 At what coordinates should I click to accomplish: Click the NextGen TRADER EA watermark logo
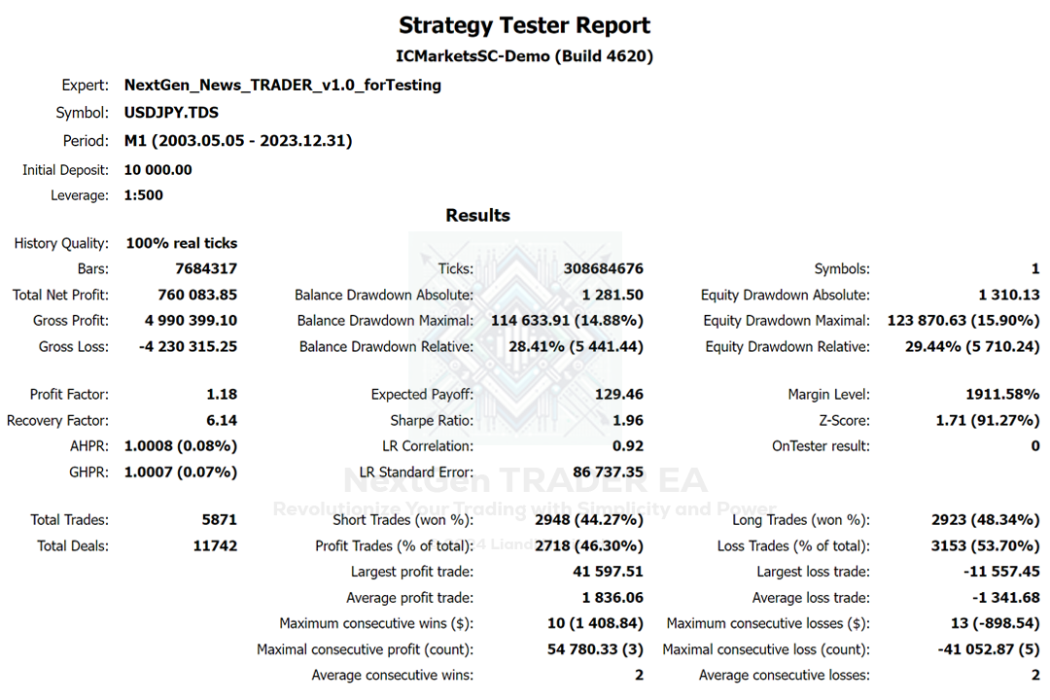[515, 331]
